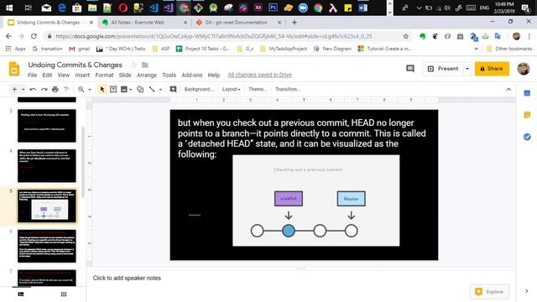Switch to grid view icon
537x302 pixels.
pyautogui.click(x=64, y=294)
